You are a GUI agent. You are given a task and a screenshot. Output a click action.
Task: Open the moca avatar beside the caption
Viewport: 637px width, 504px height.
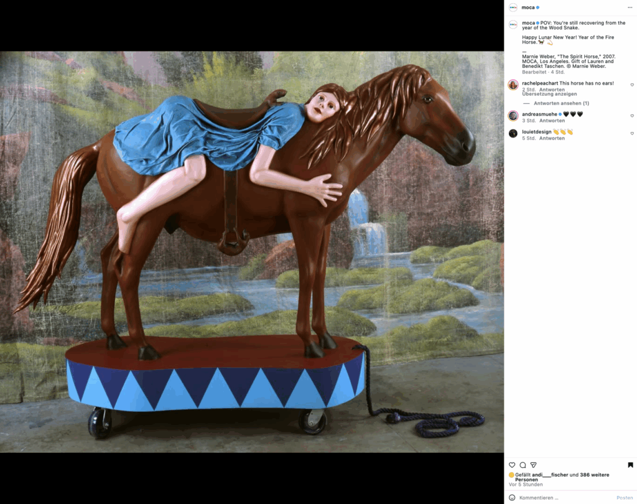pyautogui.click(x=513, y=24)
